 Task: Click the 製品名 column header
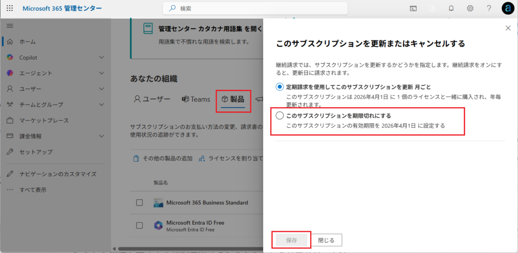pyautogui.click(x=161, y=183)
